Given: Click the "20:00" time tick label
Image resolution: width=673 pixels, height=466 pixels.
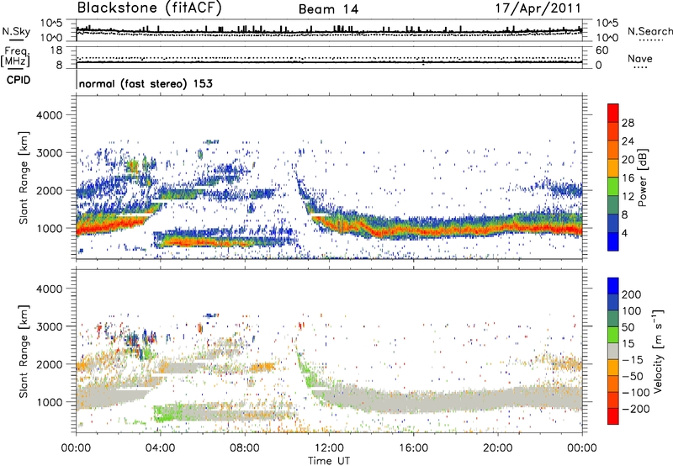Looking at the screenshot, I should (x=498, y=448).
